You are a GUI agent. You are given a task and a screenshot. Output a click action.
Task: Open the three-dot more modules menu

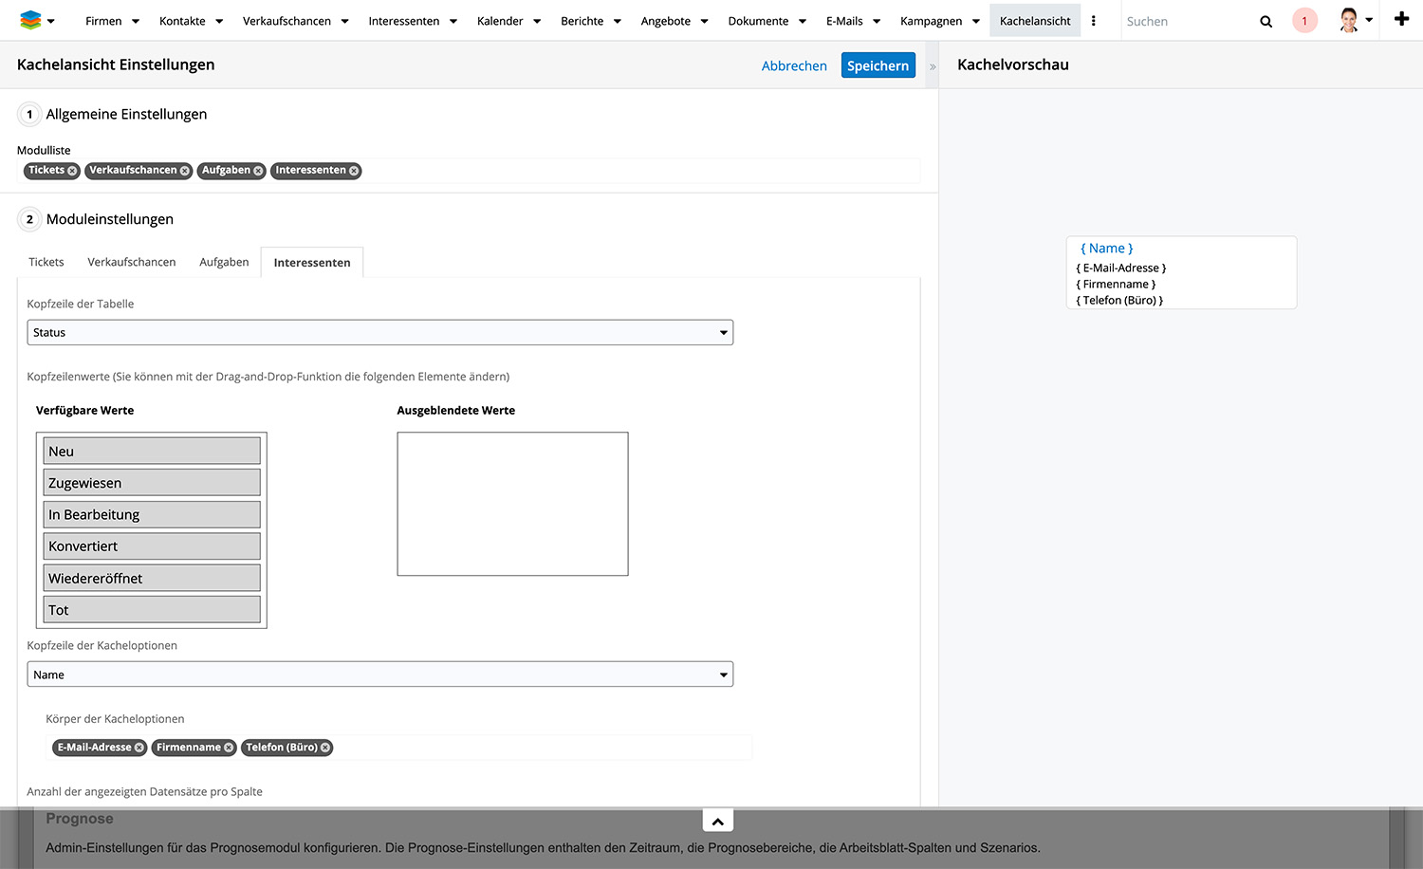pos(1094,21)
